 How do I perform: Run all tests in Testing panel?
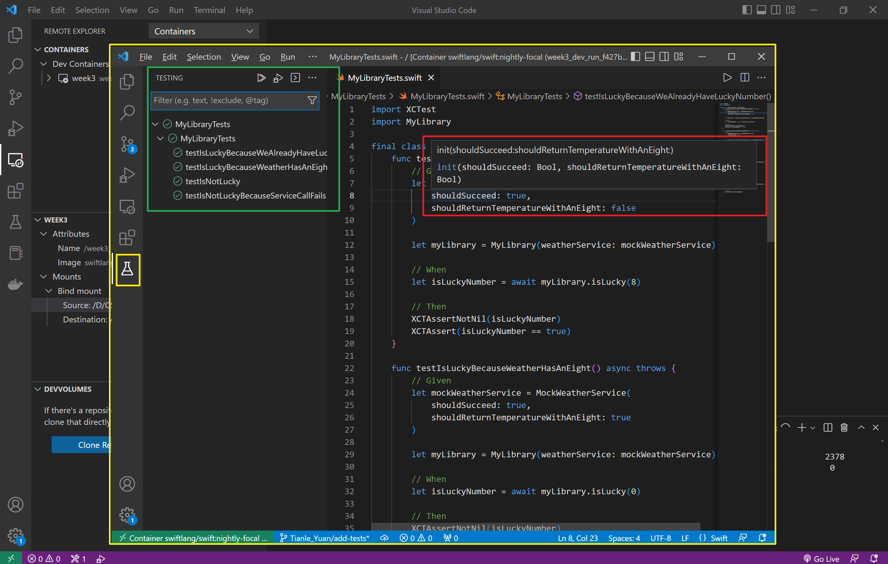(262, 78)
